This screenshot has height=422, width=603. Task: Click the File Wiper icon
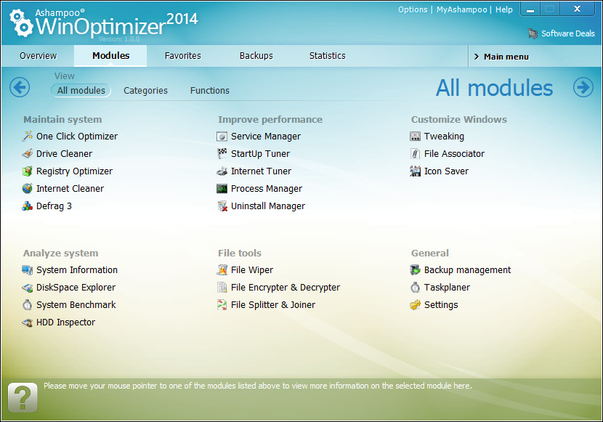[x=222, y=270]
